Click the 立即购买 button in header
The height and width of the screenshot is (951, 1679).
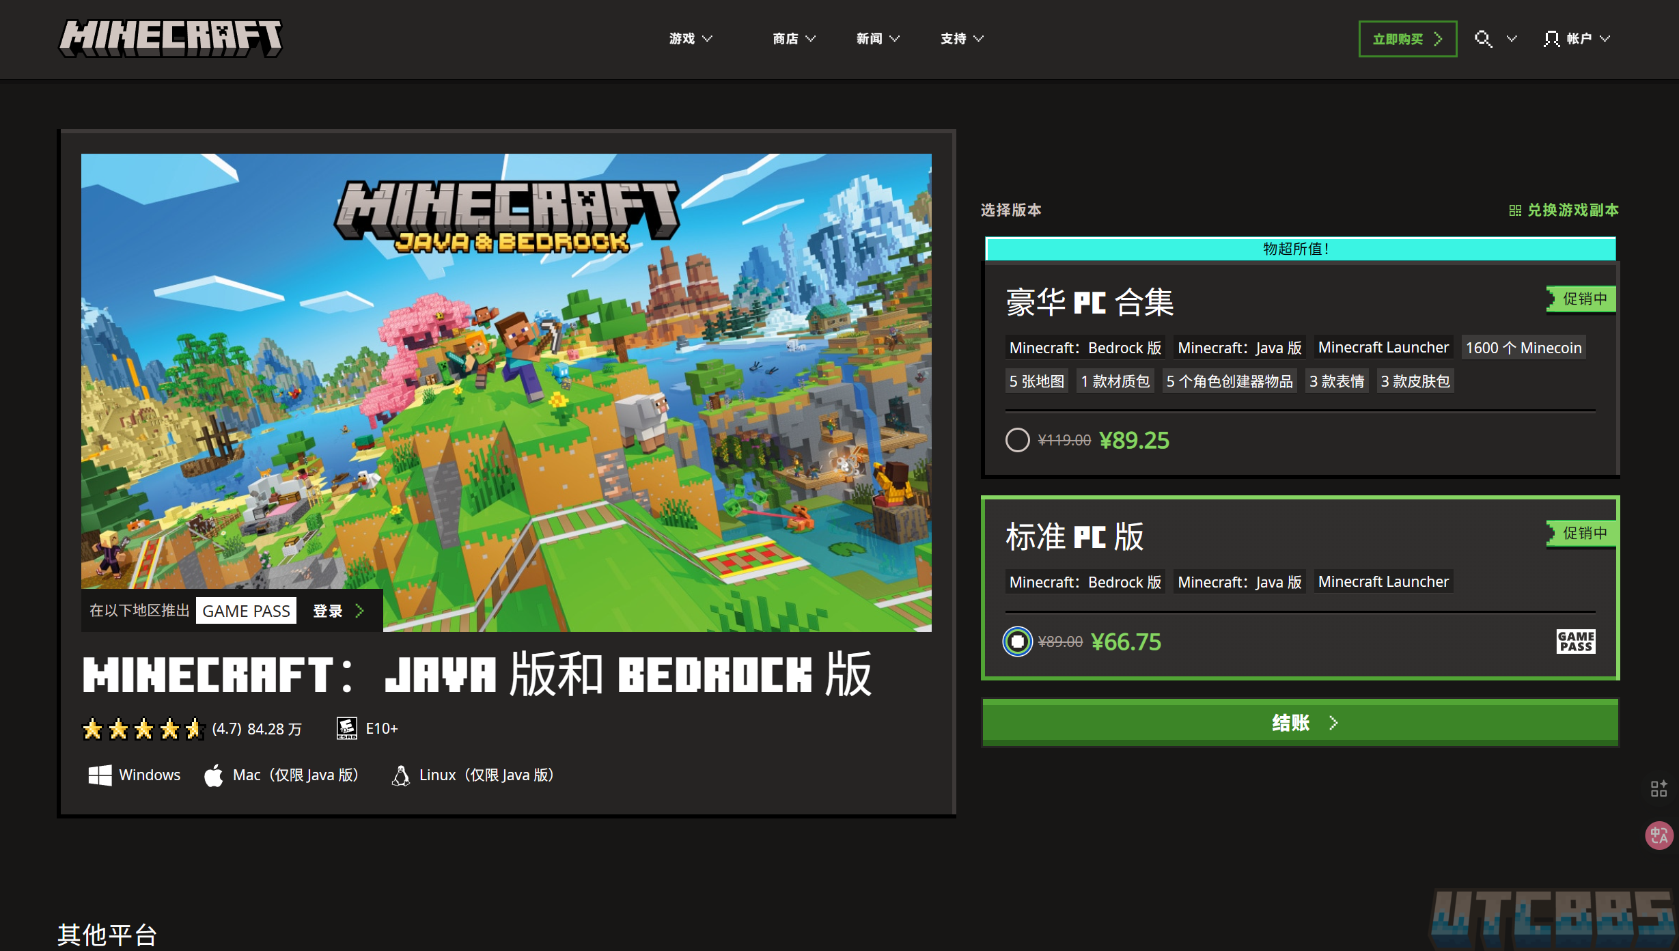1407,39
